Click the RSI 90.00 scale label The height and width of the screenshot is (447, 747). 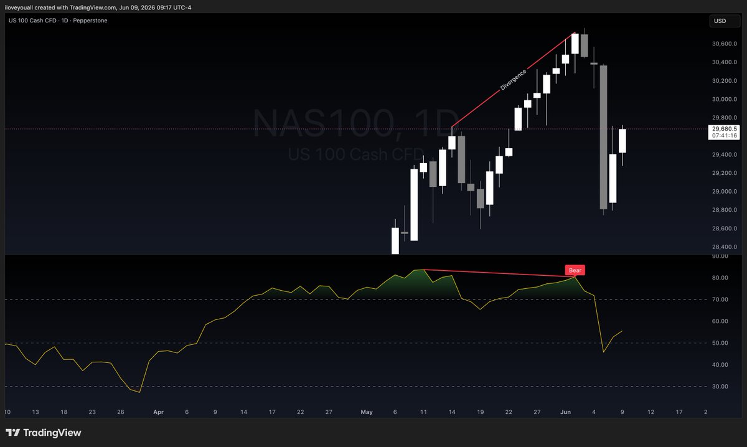[720, 256]
